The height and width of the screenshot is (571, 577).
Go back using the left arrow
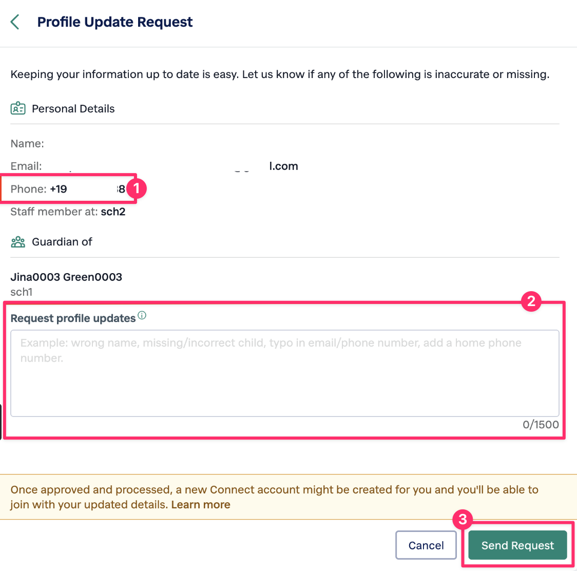[15, 22]
